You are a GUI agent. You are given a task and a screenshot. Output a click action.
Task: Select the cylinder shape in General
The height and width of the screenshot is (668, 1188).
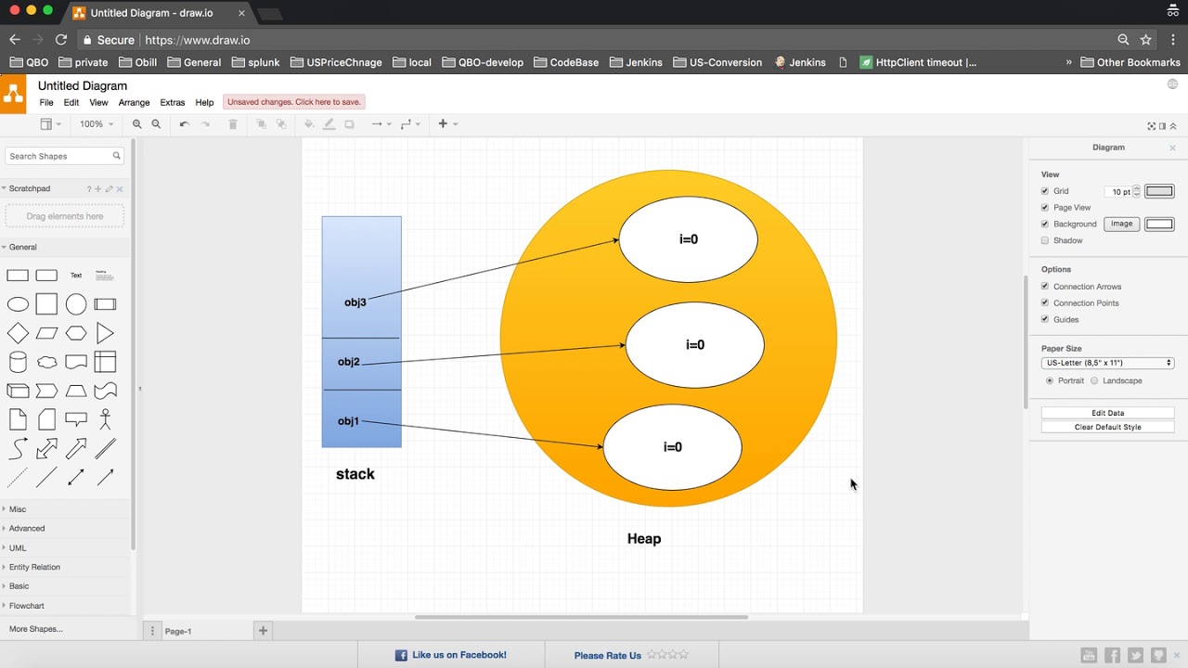pyautogui.click(x=18, y=362)
